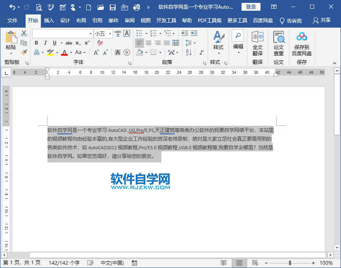
Task: Toggle bold formatting on selected text
Action: [x=37, y=42]
